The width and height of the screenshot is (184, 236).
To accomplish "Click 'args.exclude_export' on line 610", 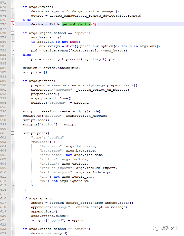I will click(96, 173).
